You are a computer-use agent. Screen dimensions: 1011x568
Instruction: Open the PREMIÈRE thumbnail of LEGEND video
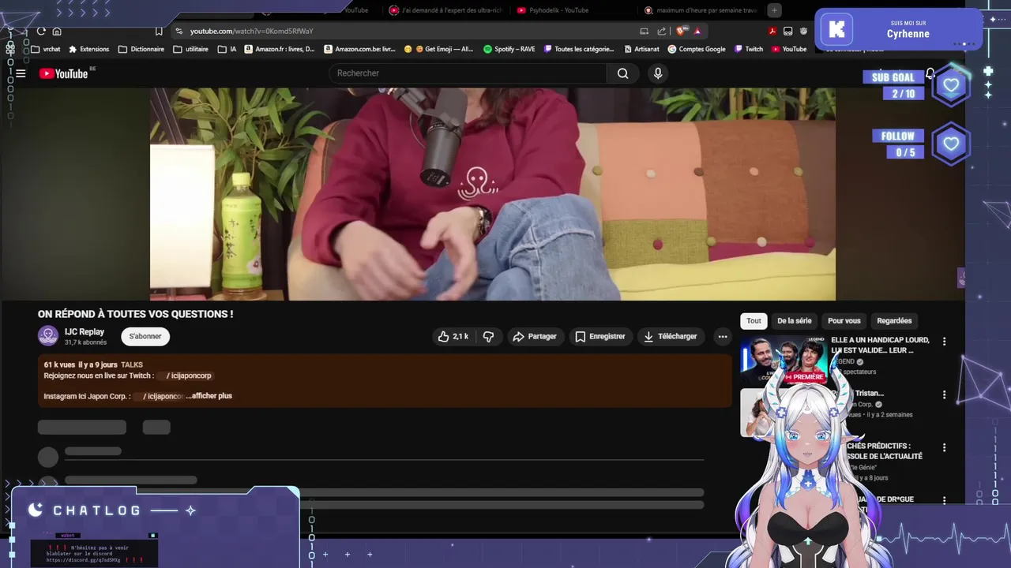click(x=784, y=360)
